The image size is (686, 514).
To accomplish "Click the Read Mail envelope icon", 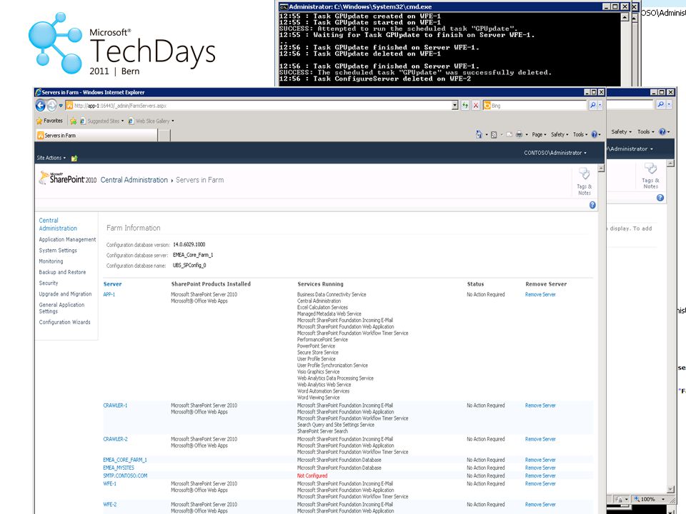I will pyautogui.click(x=509, y=135).
